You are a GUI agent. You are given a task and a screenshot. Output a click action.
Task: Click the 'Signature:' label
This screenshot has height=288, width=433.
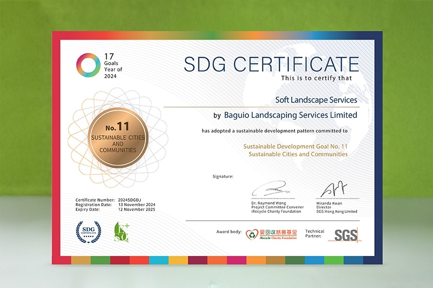point(223,177)
